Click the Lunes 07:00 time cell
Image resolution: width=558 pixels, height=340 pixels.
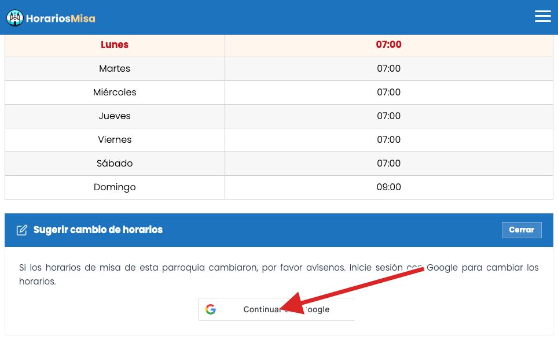(x=388, y=45)
